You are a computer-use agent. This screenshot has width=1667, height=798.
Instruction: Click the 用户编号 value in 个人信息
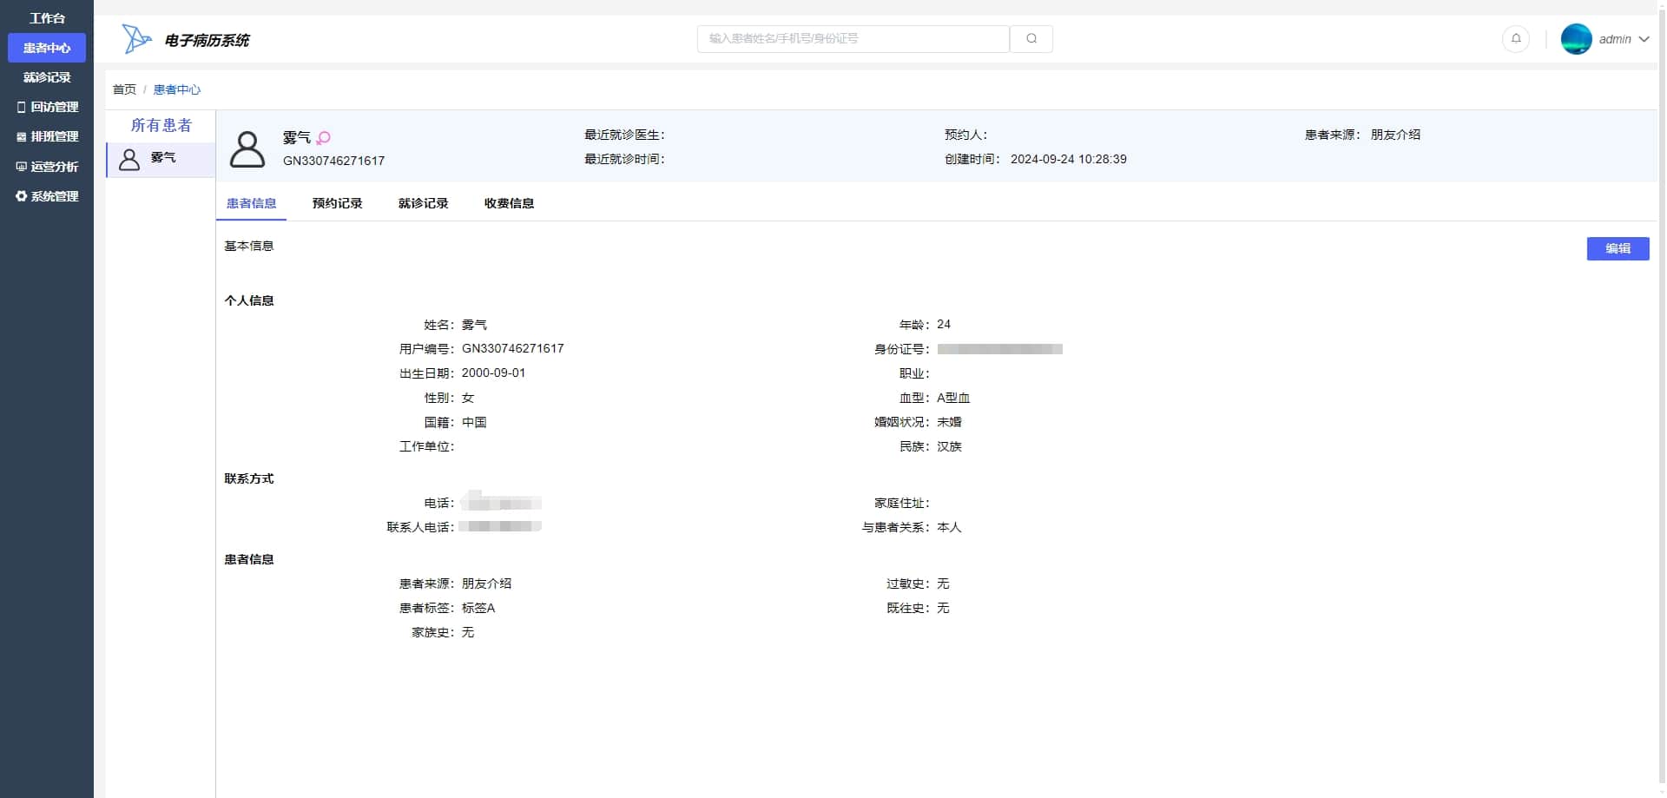pos(512,348)
